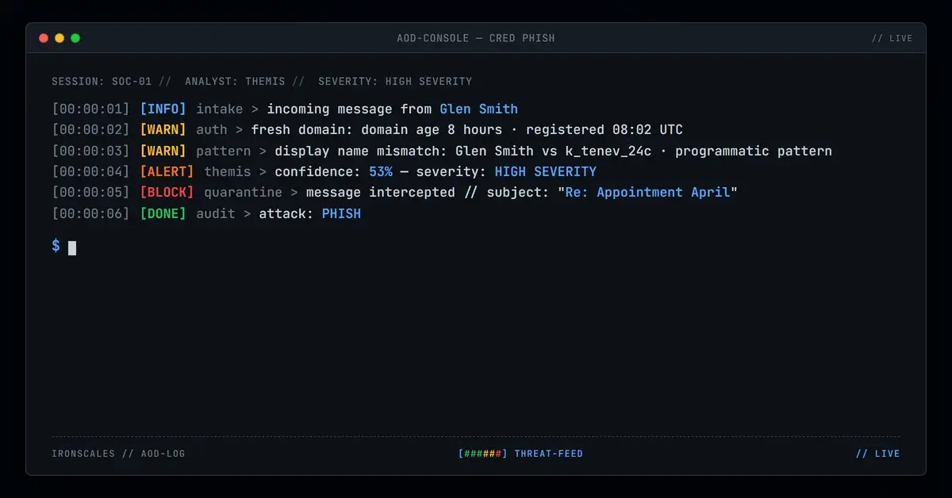Click the [INFO] tag

(x=163, y=109)
